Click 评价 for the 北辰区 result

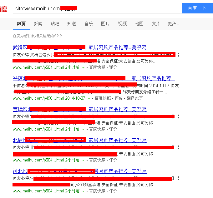113,160
